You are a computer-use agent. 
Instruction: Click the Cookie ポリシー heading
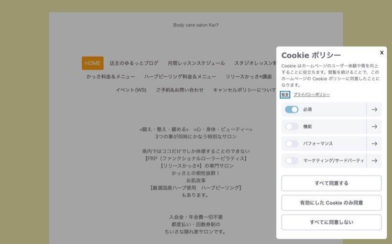311,55
